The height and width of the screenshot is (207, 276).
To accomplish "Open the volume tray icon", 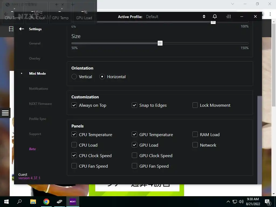I will click(x=241, y=202).
